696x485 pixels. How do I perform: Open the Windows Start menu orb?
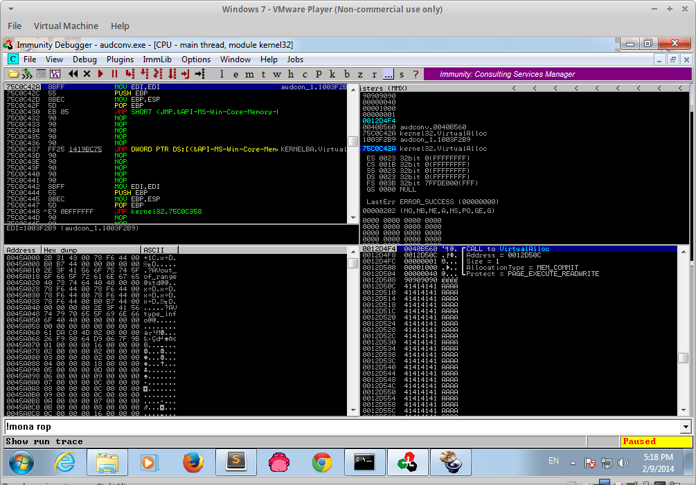(x=21, y=462)
